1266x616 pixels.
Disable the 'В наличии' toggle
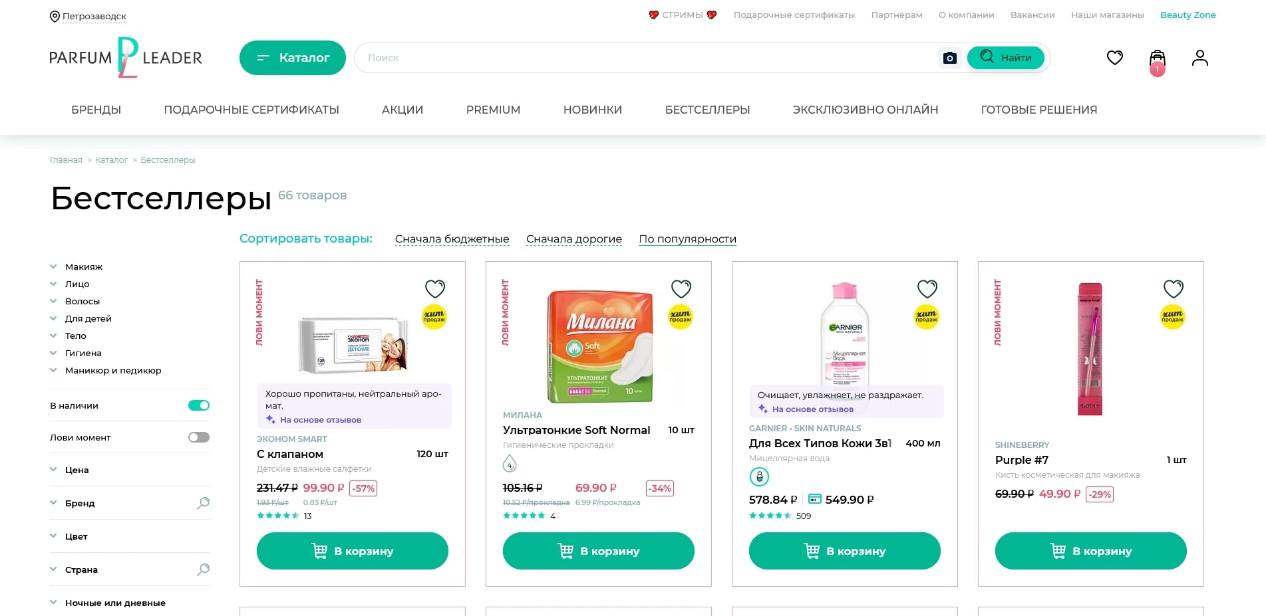(198, 405)
